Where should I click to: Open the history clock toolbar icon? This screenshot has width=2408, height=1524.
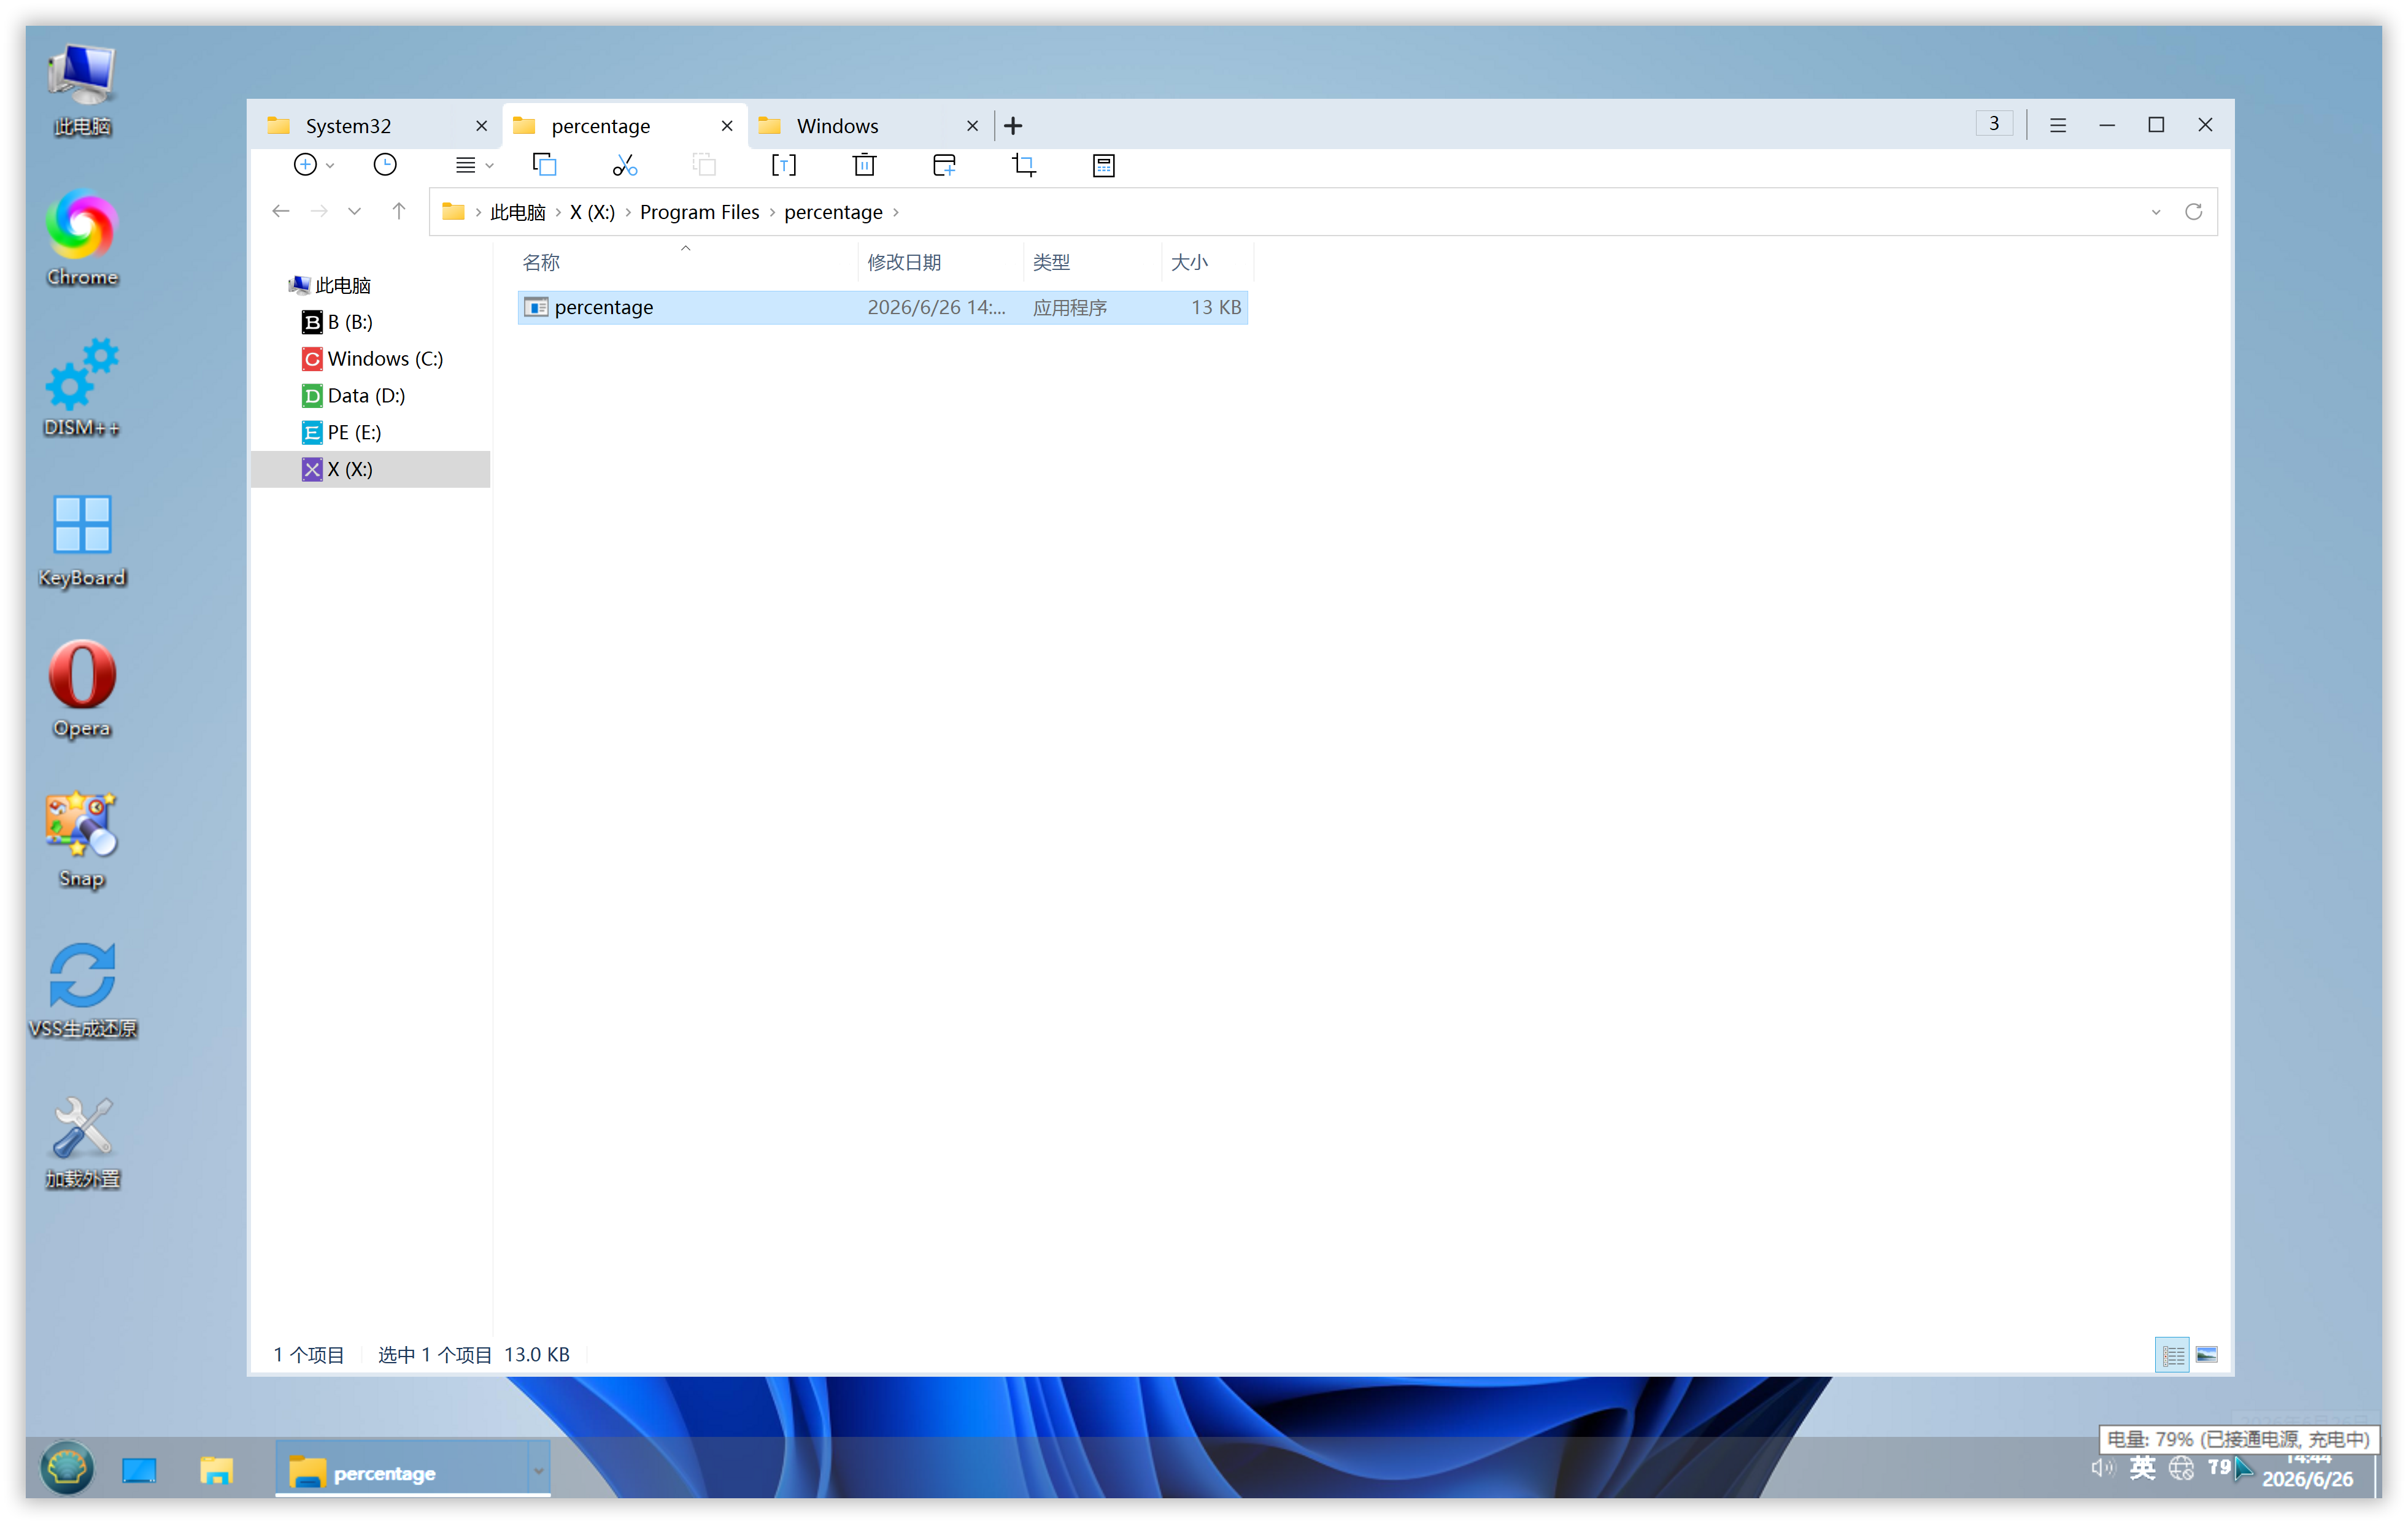pyautogui.click(x=385, y=165)
